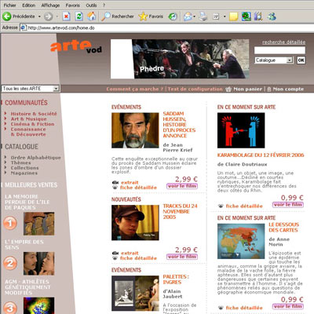Open the Edition menu

click(x=28, y=5)
